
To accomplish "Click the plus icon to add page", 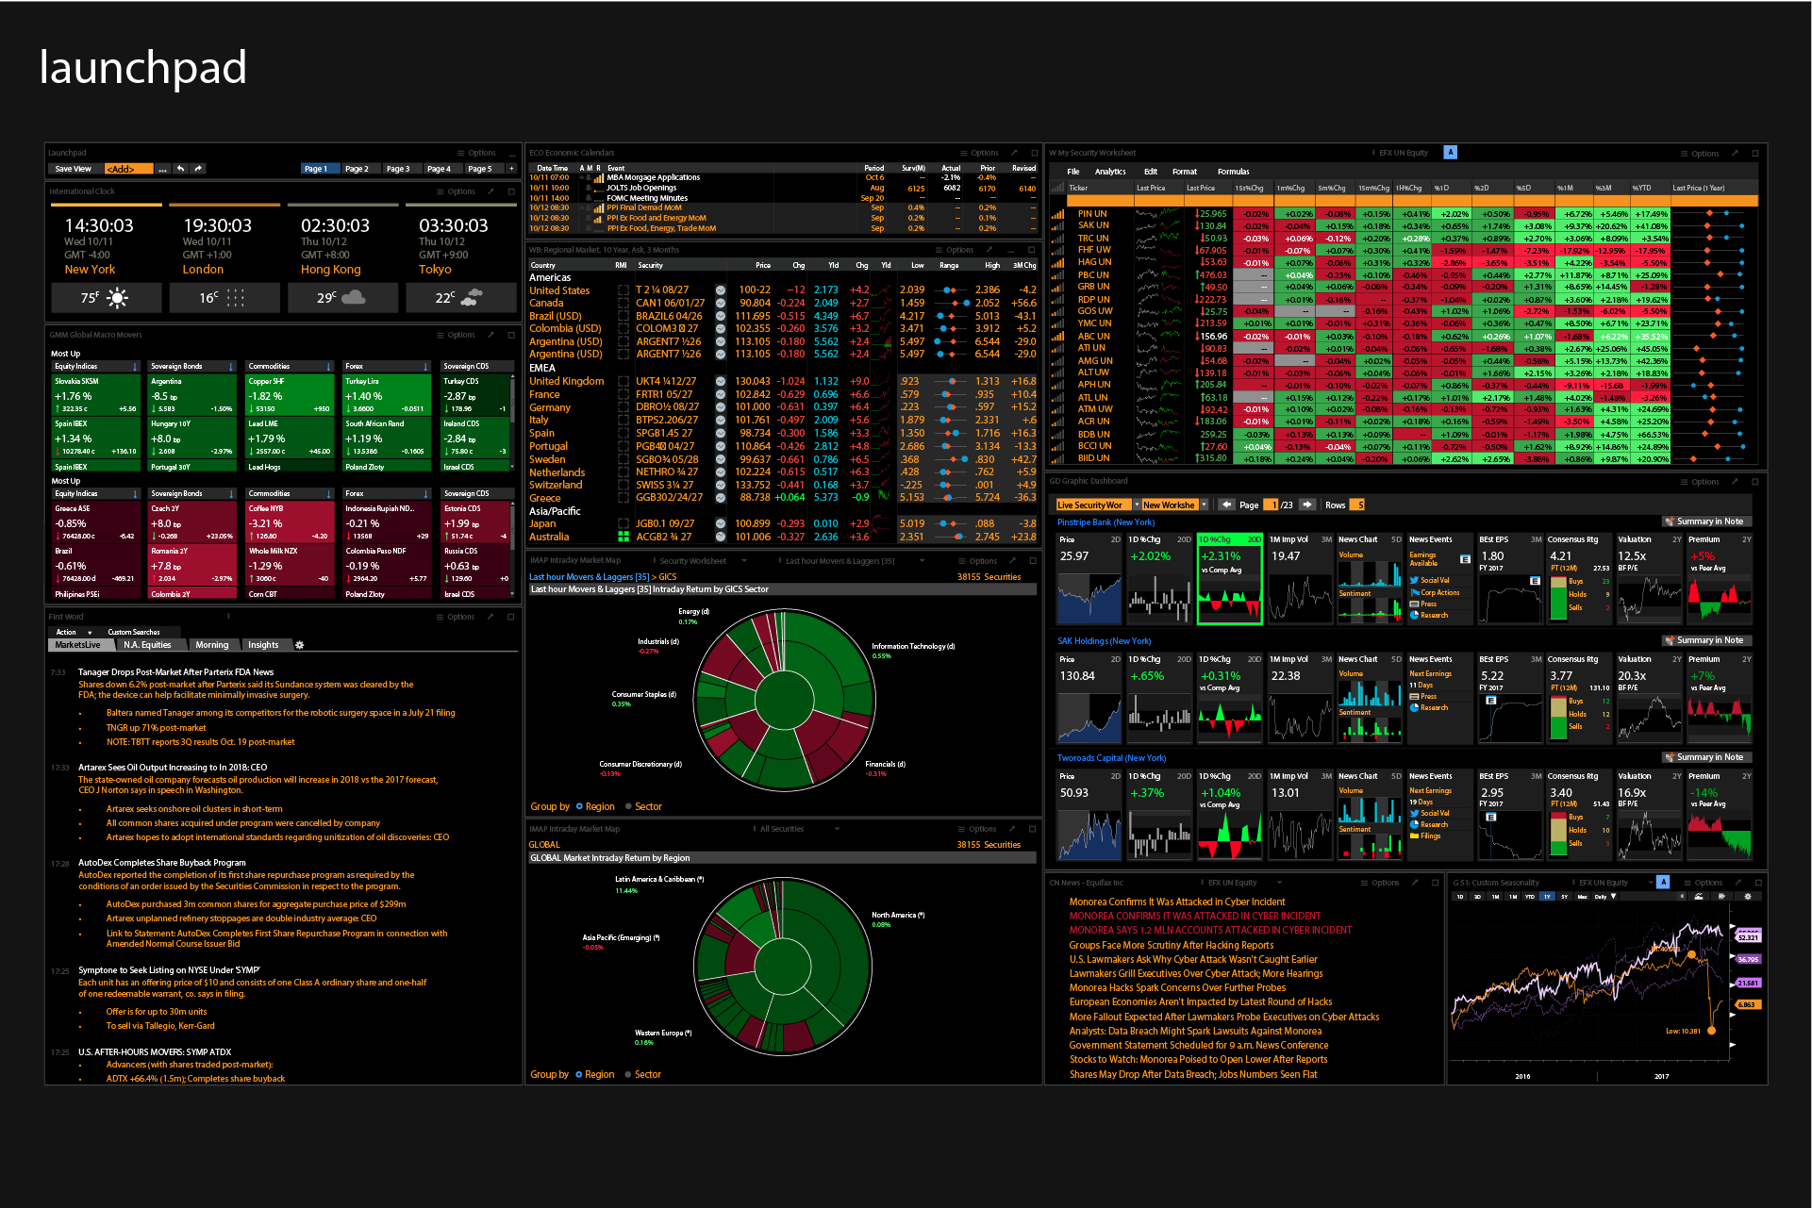I will 511,169.
